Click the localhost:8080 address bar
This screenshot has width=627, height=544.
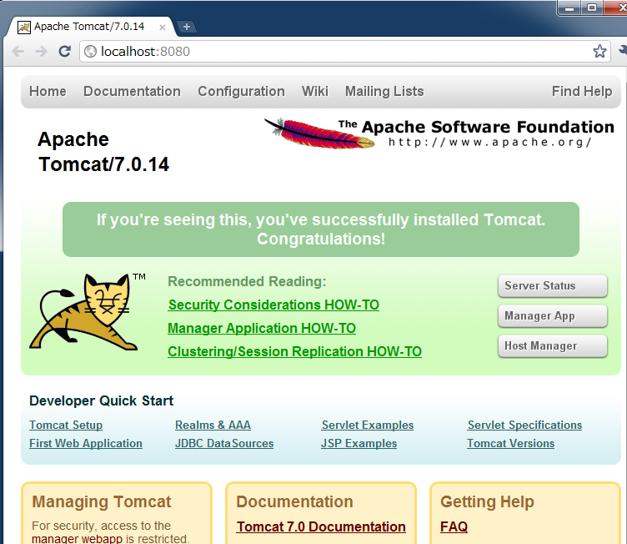pos(344,51)
